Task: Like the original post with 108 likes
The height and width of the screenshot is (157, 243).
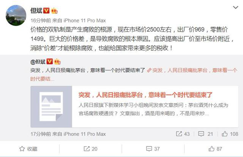Action: click(230, 134)
